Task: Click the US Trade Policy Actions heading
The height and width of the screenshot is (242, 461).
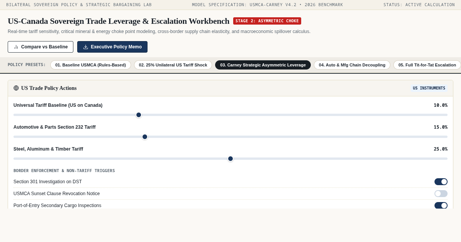Action: pos(49,88)
